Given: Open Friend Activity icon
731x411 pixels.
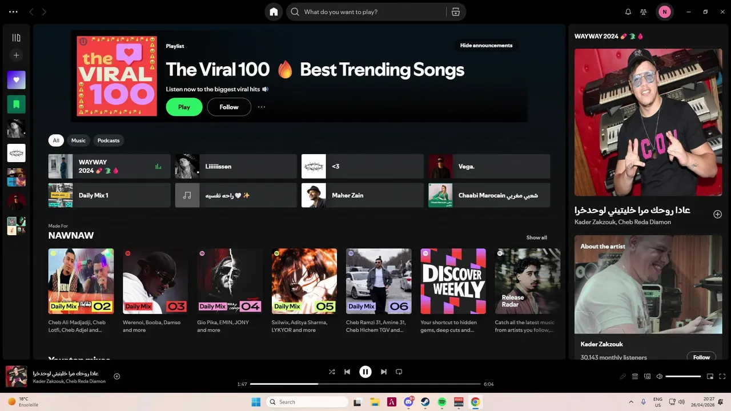Looking at the screenshot, I should pyautogui.click(x=644, y=12).
